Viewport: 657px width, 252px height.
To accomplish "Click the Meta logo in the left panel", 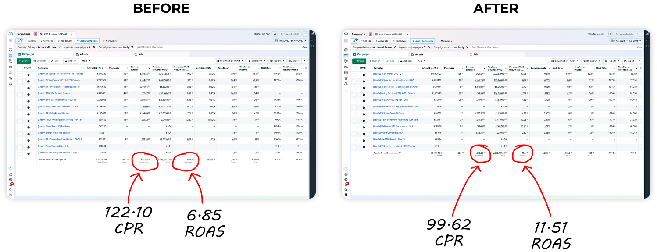I will click(10, 34).
